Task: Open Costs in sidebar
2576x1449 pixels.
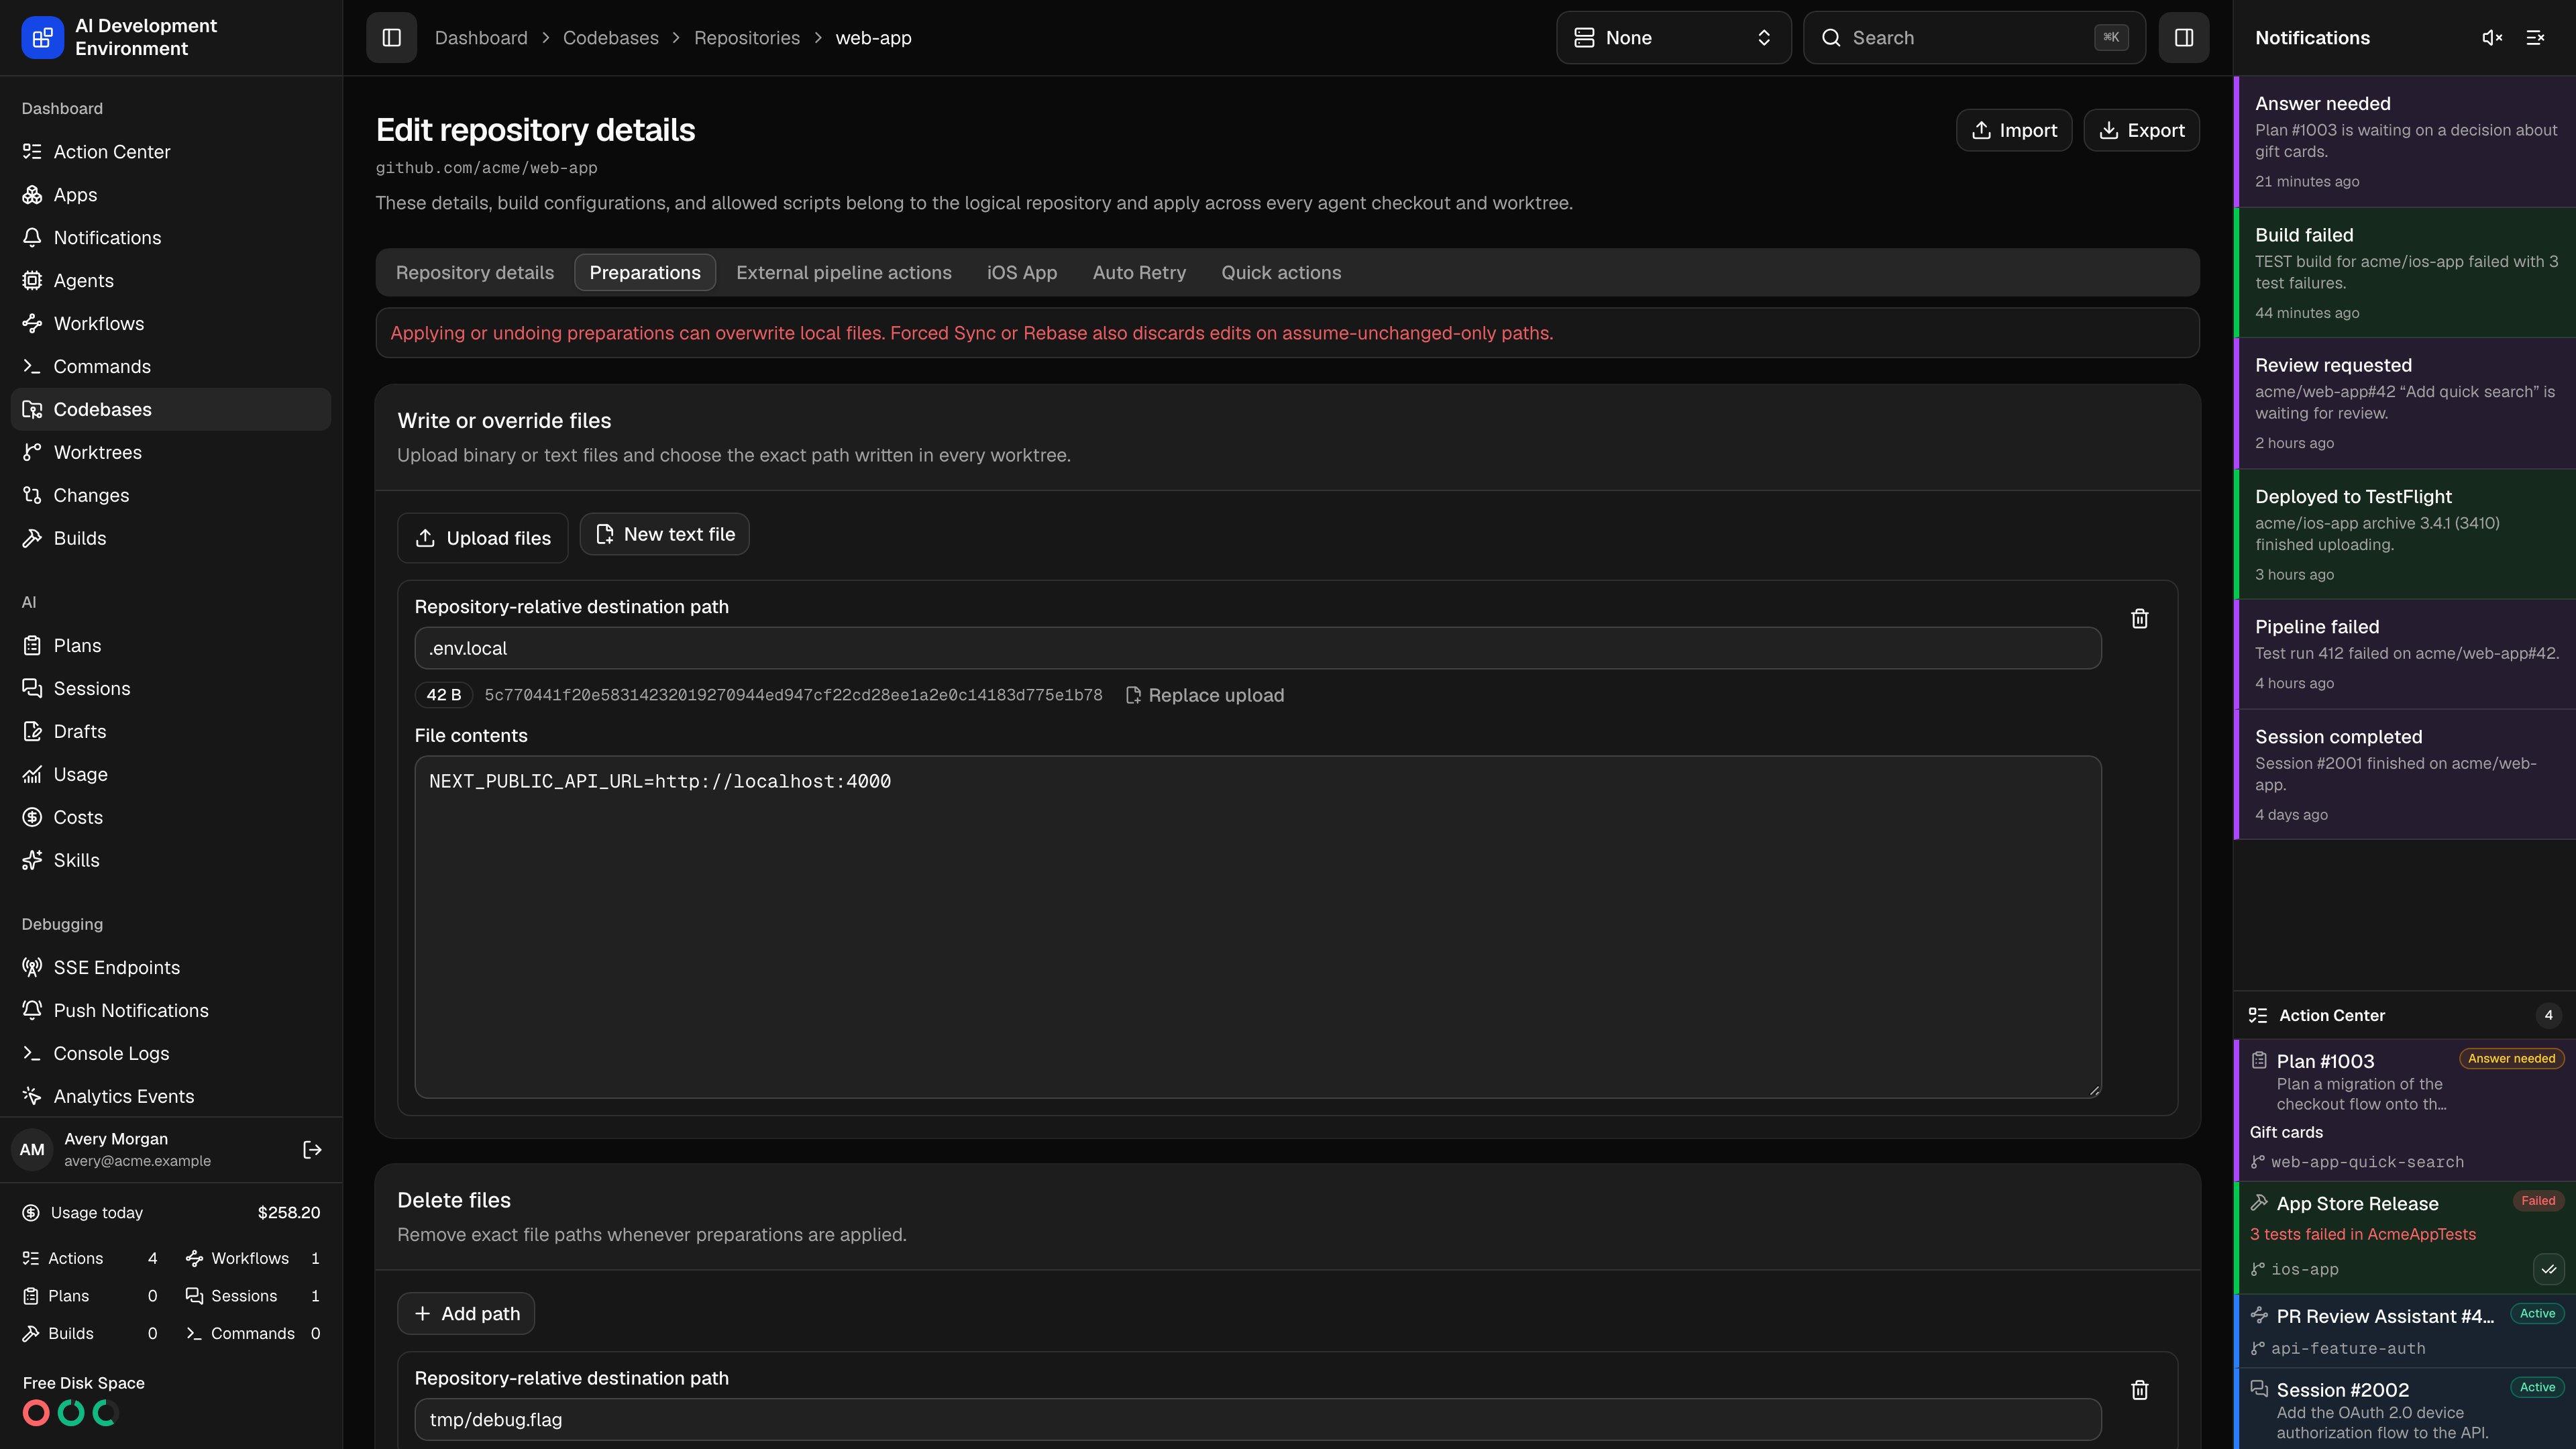Action: 171,818
